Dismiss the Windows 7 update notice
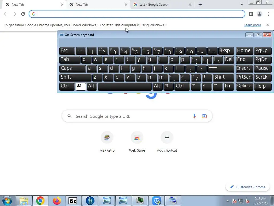 pos(268,25)
